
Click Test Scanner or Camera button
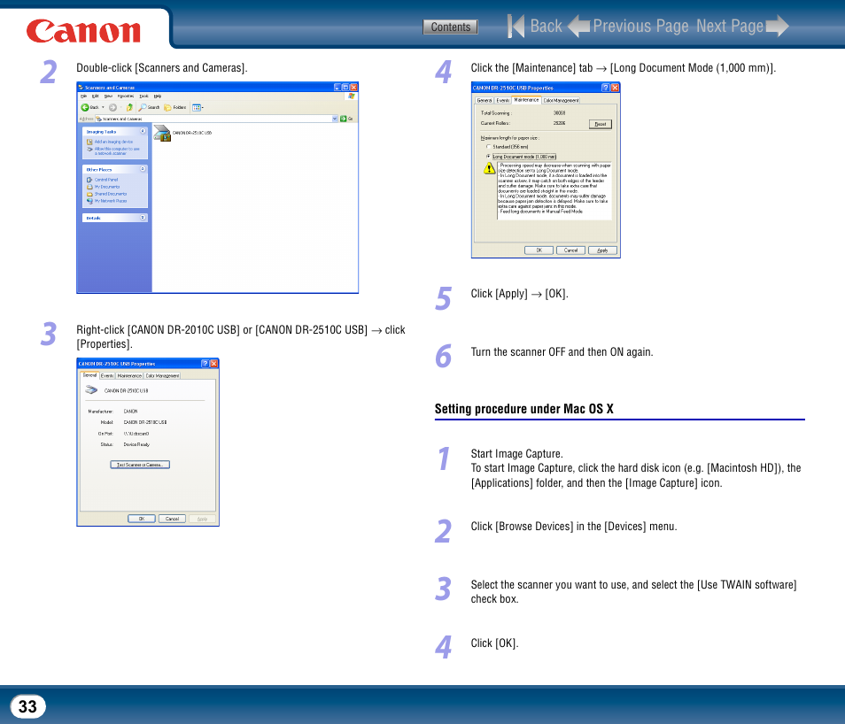pos(140,465)
